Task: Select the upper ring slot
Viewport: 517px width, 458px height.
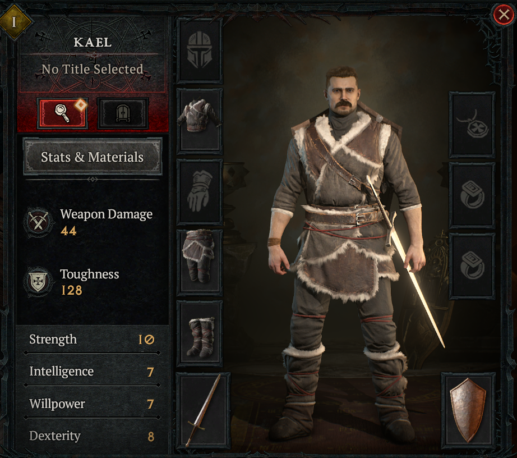Action: pyautogui.click(x=472, y=195)
